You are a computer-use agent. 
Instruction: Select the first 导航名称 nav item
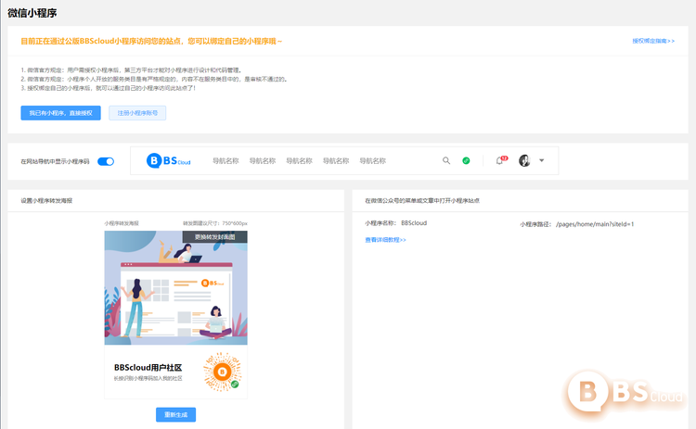coord(226,161)
